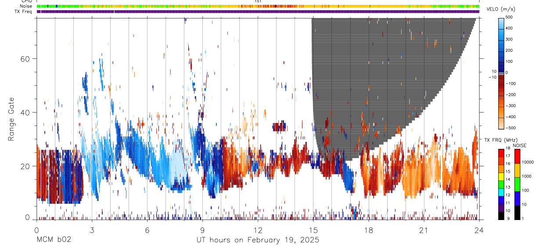This screenshot has height=249, width=539.
Task: Click the 24 tick on UT hours axis
Action: coord(479,230)
